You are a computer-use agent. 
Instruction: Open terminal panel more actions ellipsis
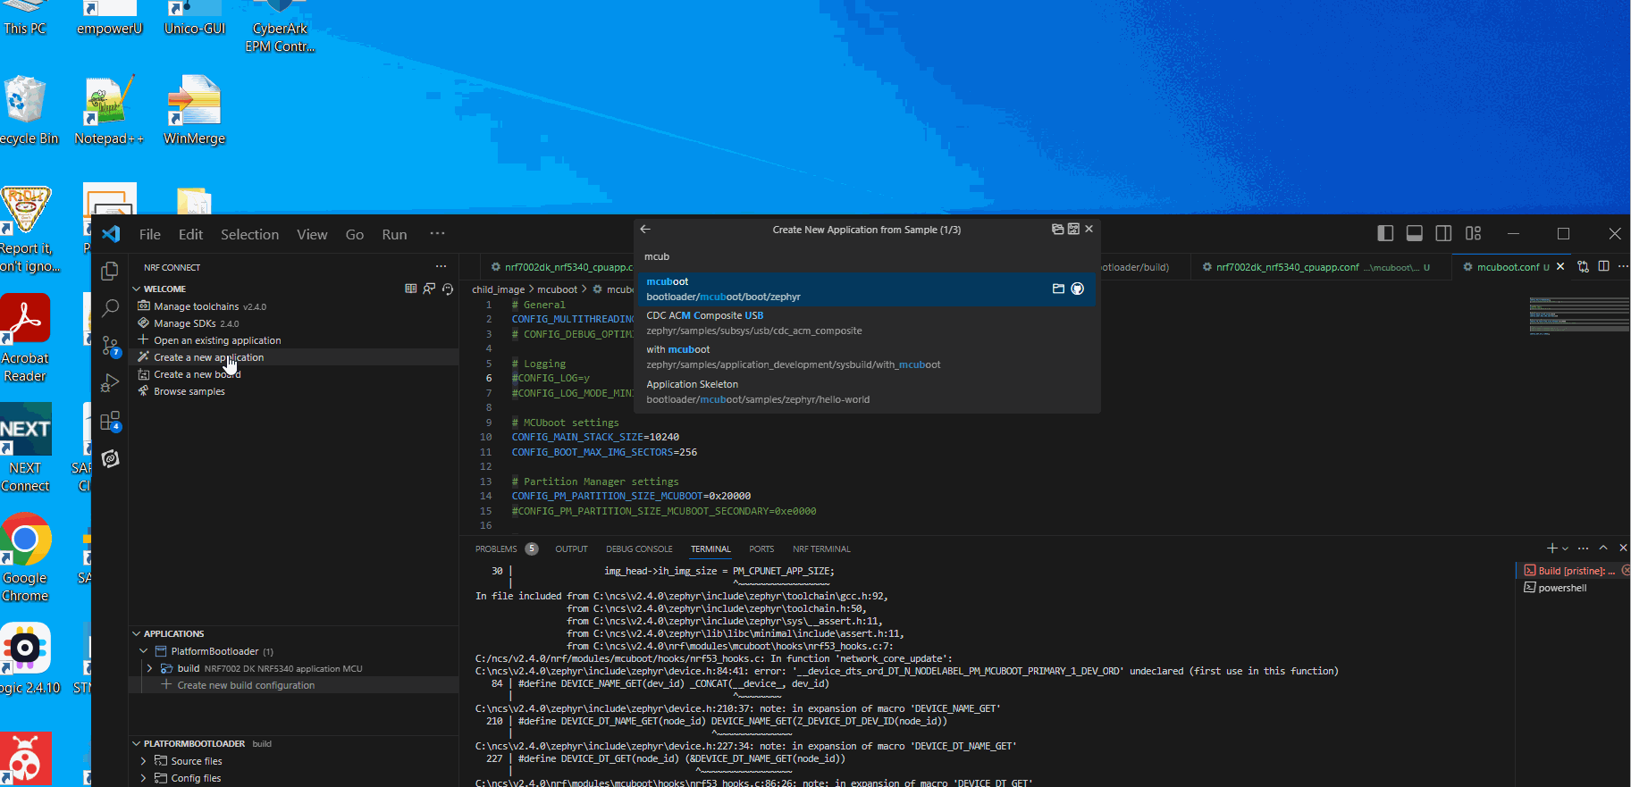click(x=1583, y=548)
